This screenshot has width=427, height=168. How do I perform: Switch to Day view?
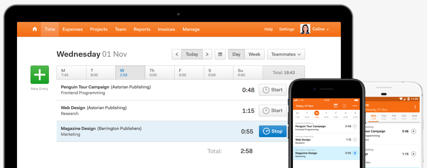tap(236, 54)
